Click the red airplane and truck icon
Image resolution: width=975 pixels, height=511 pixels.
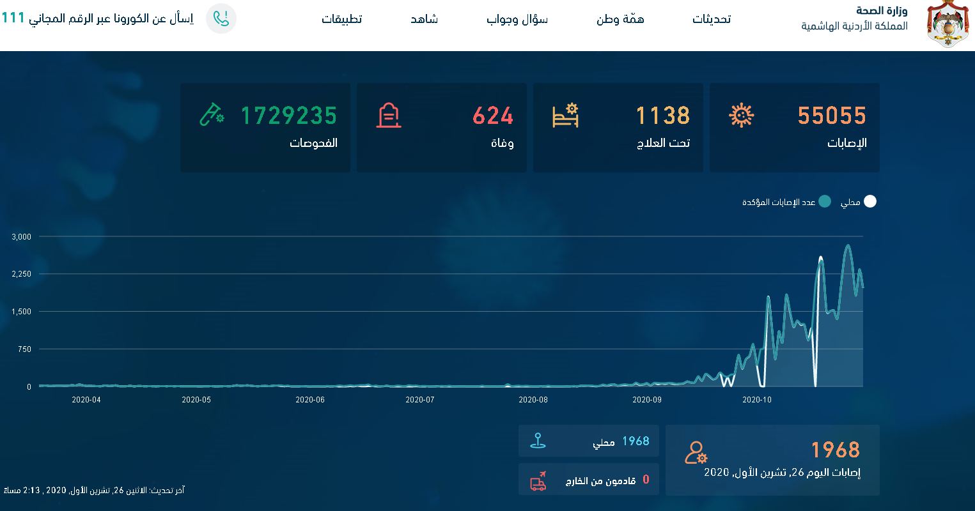(538, 480)
